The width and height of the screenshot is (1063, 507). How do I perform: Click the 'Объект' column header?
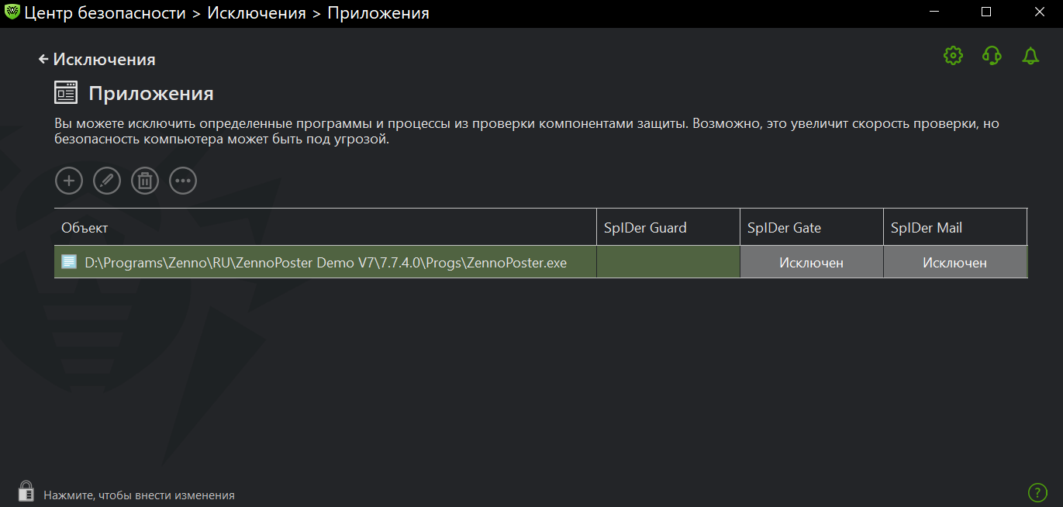pos(85,228)
